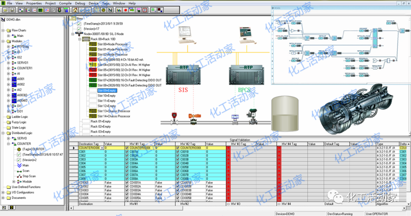Click the BPCS workstation computer icon
This screenshot has width=411, height=216.
(247, 35)
